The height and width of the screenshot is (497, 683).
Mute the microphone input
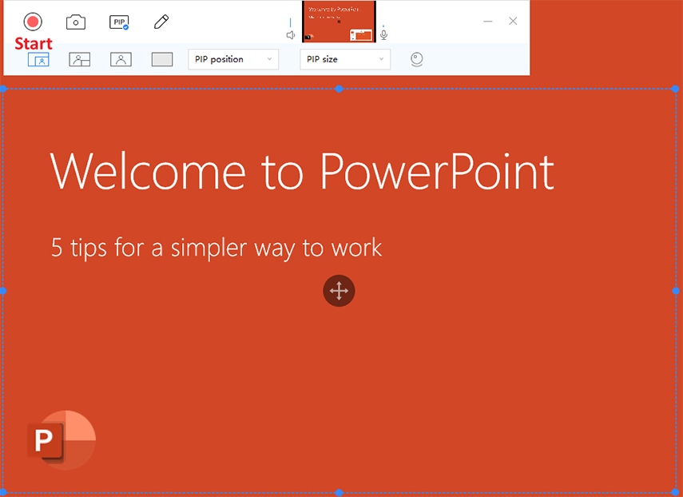pos(383,35)
